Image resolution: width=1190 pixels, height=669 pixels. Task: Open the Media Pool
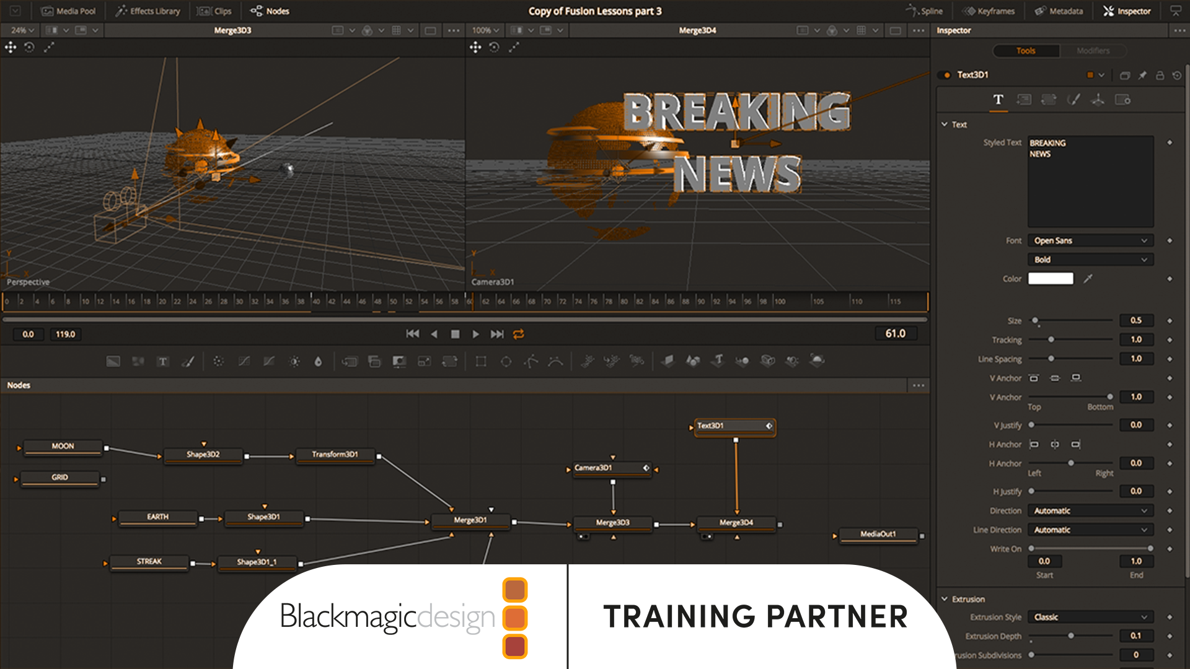[x=68, y=11]
